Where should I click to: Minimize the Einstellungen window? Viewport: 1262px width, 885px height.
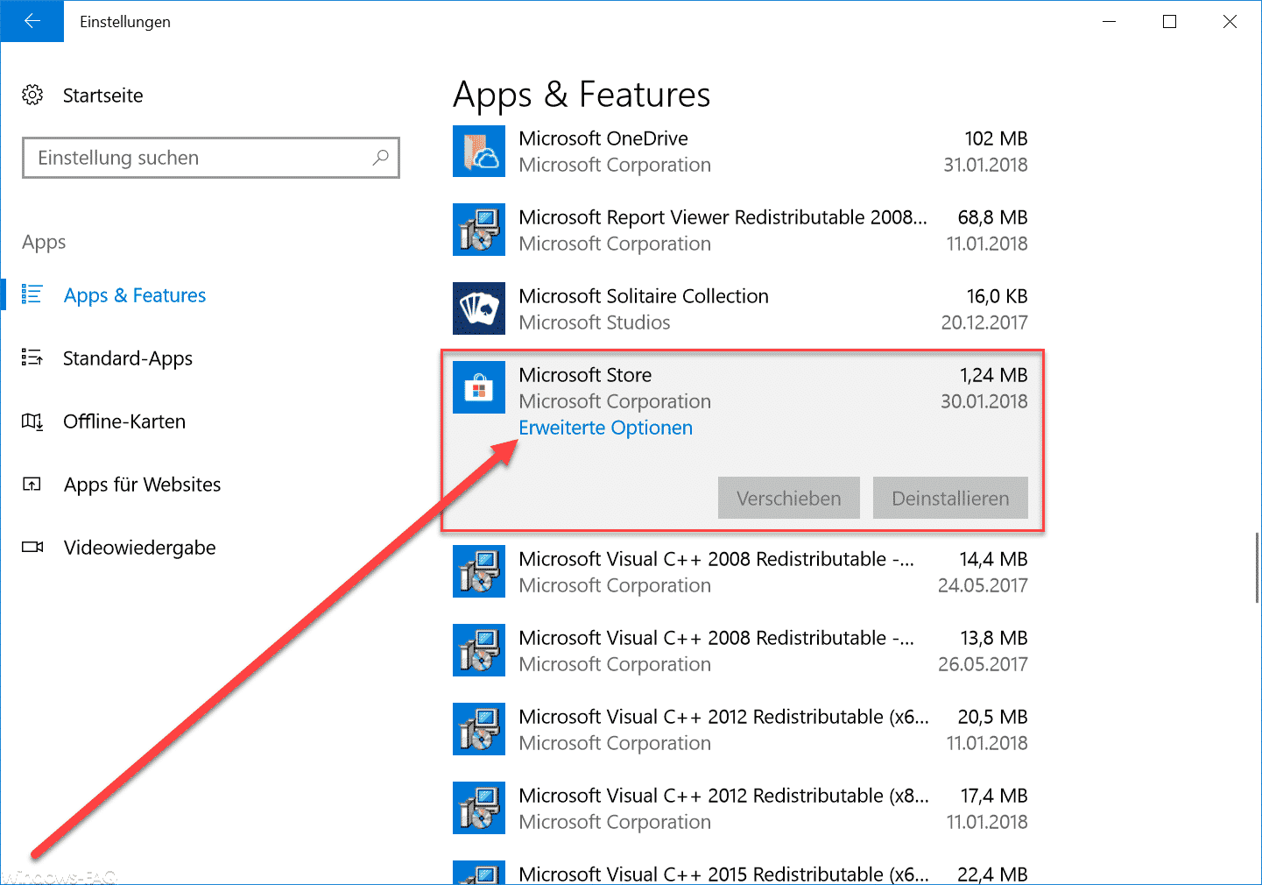point(1109,21)
